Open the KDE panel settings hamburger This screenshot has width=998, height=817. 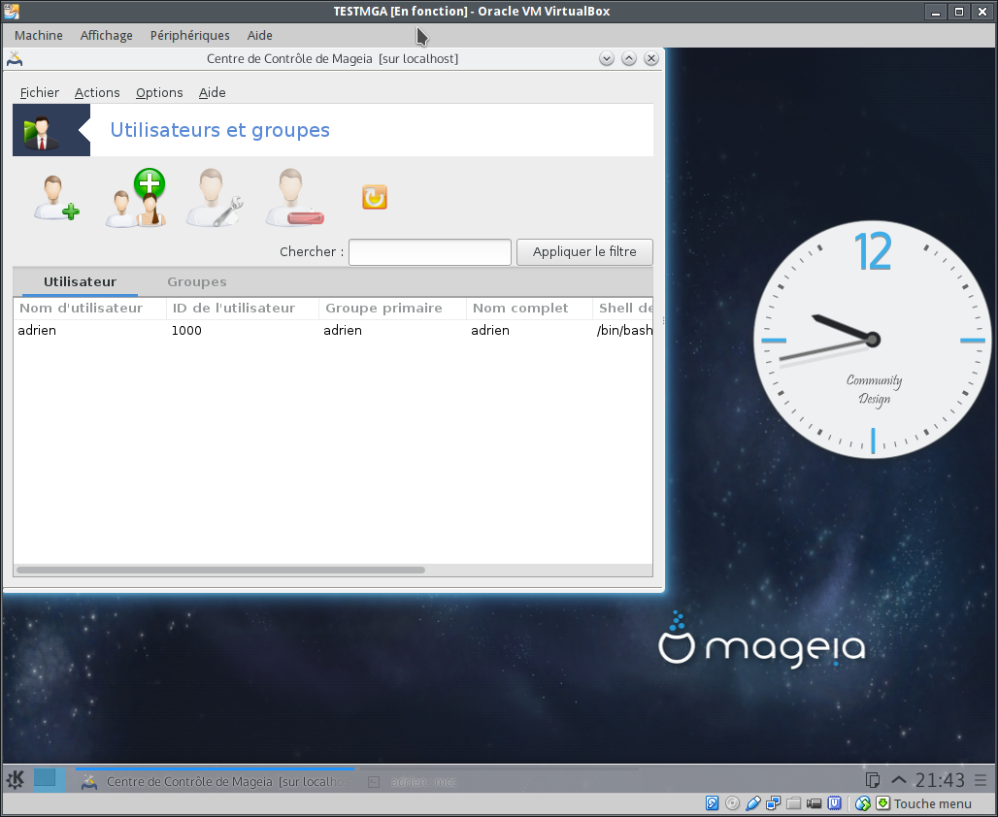[x=981, y=780]
